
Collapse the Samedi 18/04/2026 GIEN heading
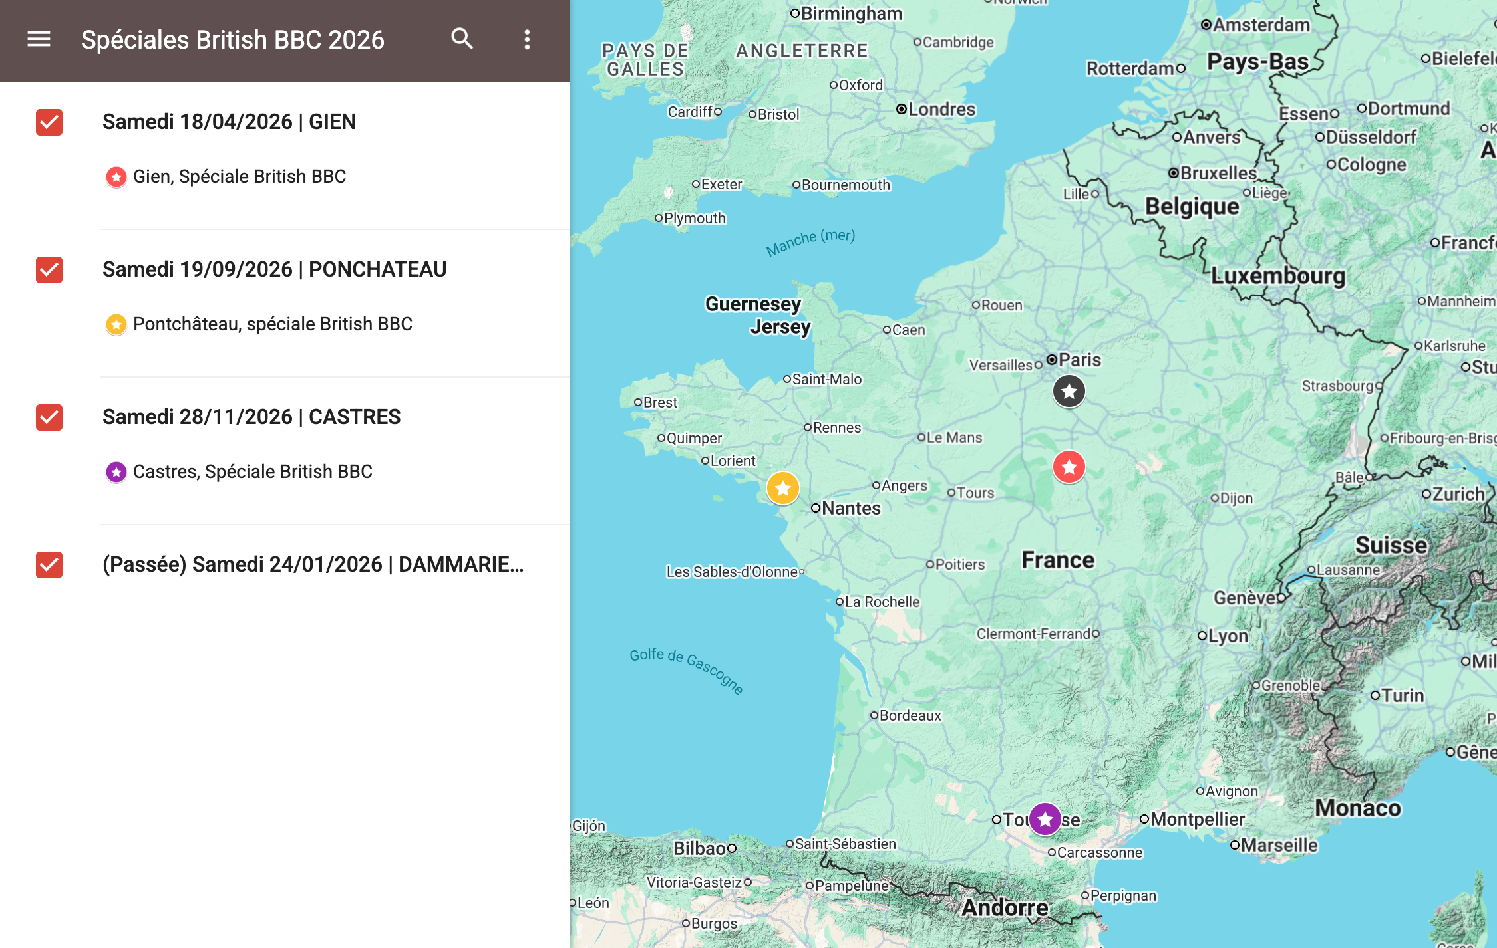(229, 122)
